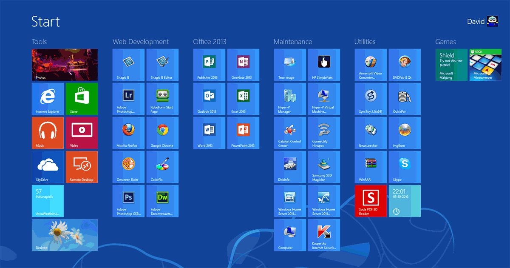The width and height of the screenshot is (510, 268).
Task: Launch Snagit 11 tile
Action: tap(128, 65)
